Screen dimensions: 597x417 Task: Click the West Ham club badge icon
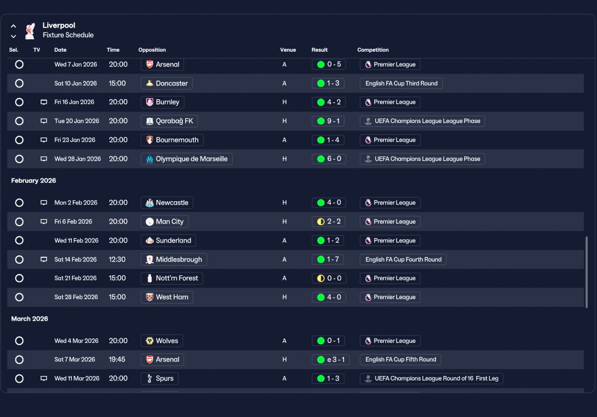pyautogui.click(x=150, y=297)
